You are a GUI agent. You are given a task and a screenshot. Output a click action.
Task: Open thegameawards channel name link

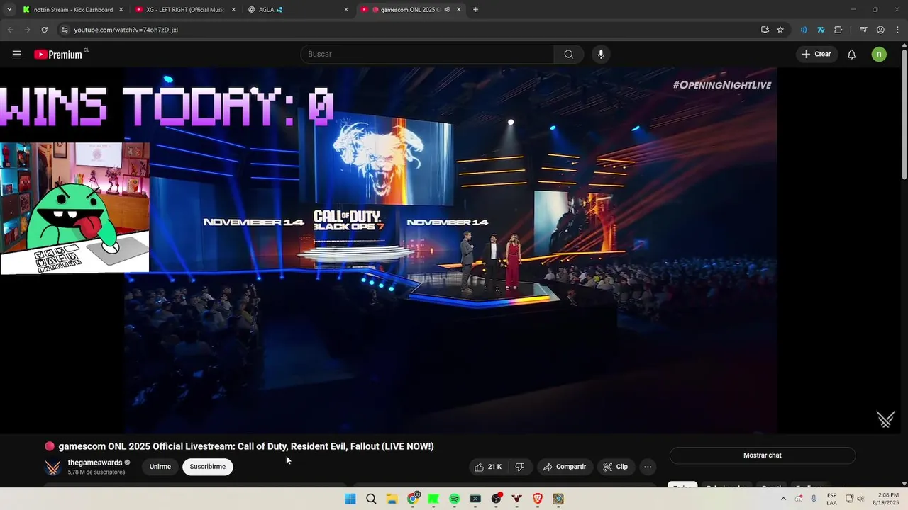(x=95, y=463)
